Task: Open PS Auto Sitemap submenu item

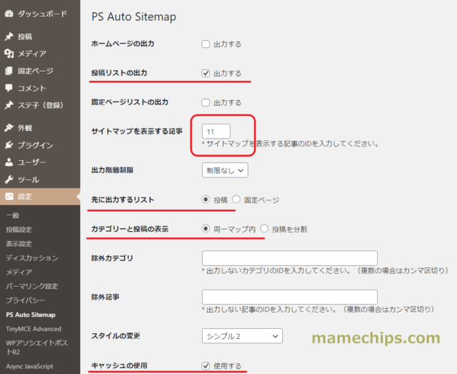Action: tap(31, 315)
